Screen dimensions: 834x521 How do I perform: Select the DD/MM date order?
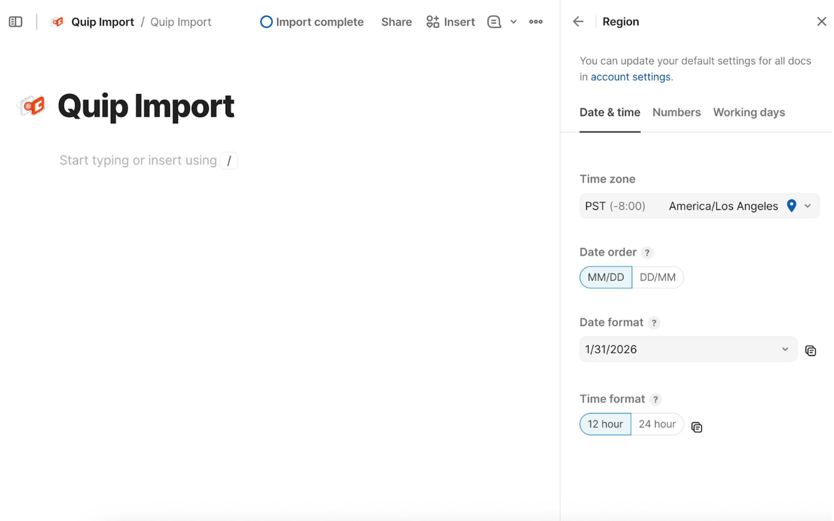point(657,277)
